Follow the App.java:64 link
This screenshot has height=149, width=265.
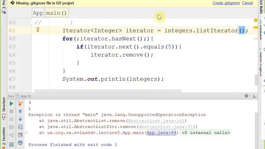[161, 132]
